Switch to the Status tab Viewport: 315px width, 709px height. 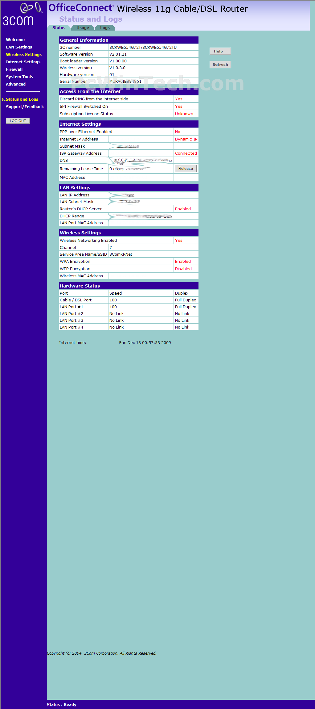click(x=59, y=27)
